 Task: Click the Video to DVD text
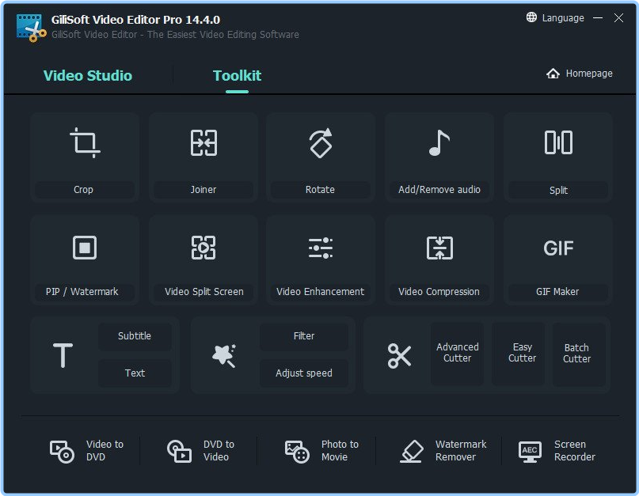point(105,451)
